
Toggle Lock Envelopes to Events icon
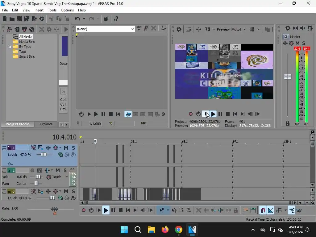point(292,210)
